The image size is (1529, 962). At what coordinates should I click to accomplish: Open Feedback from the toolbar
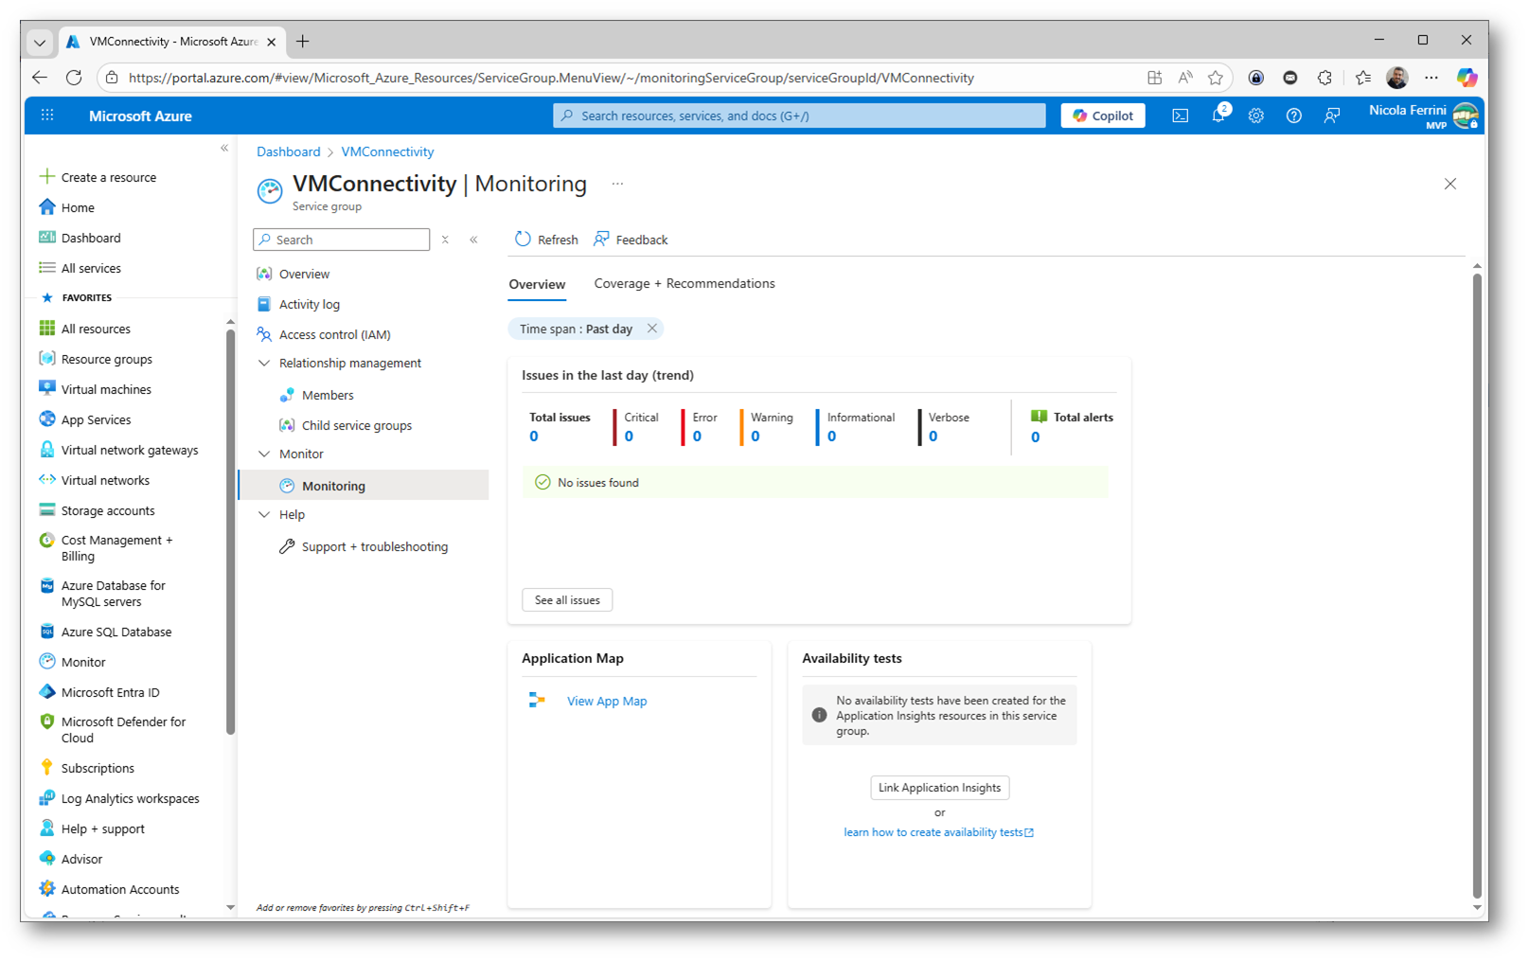631,240
